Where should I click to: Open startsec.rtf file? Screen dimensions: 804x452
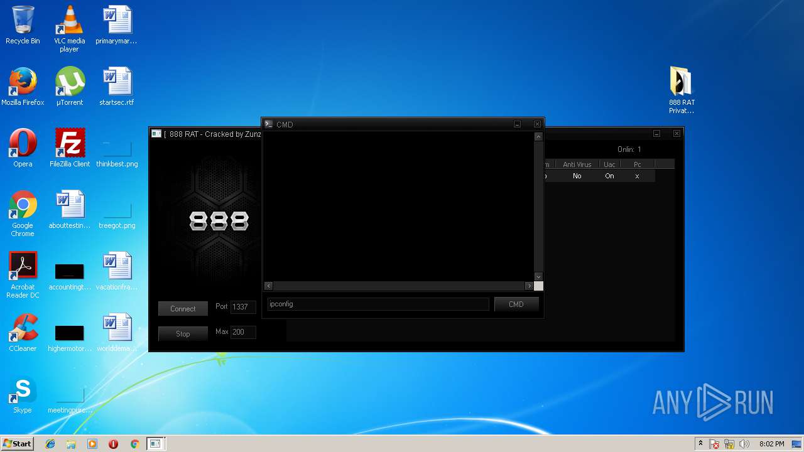[117, 87]
